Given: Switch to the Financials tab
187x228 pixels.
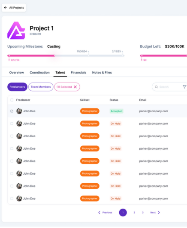Looking at the screenshot, I should (x=78, y=72).
